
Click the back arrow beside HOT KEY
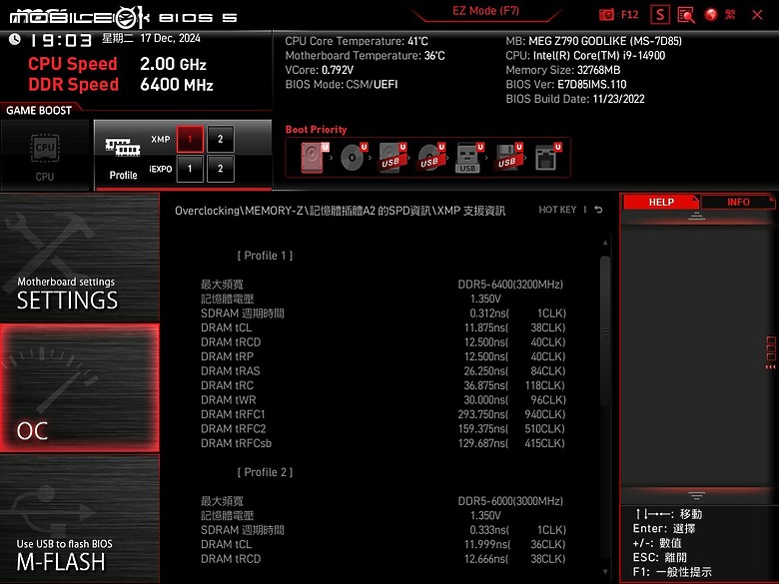pos(598,210)
